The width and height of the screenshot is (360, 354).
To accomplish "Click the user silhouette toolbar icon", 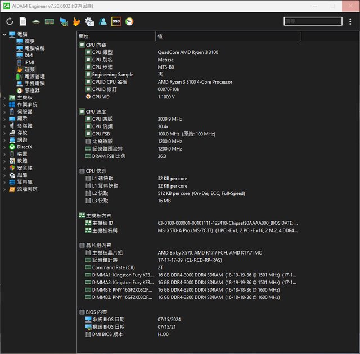I will pos(103,21).
